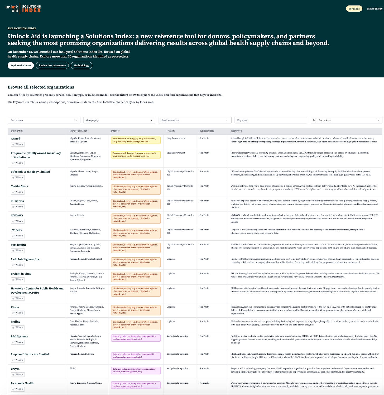Viewport: 384px width, 395px height.
Task: Click Analysis & Integration in Fraym row
Action: (x=177, y=369)
